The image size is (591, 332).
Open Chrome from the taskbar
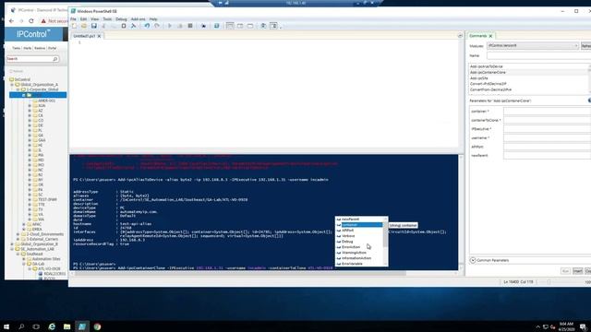(97, 326)
